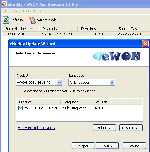Image resolution: width=150 pixels, height=152 pixels.
Task: Open the Firmware Release Notes link
Action: coord(36,128)
